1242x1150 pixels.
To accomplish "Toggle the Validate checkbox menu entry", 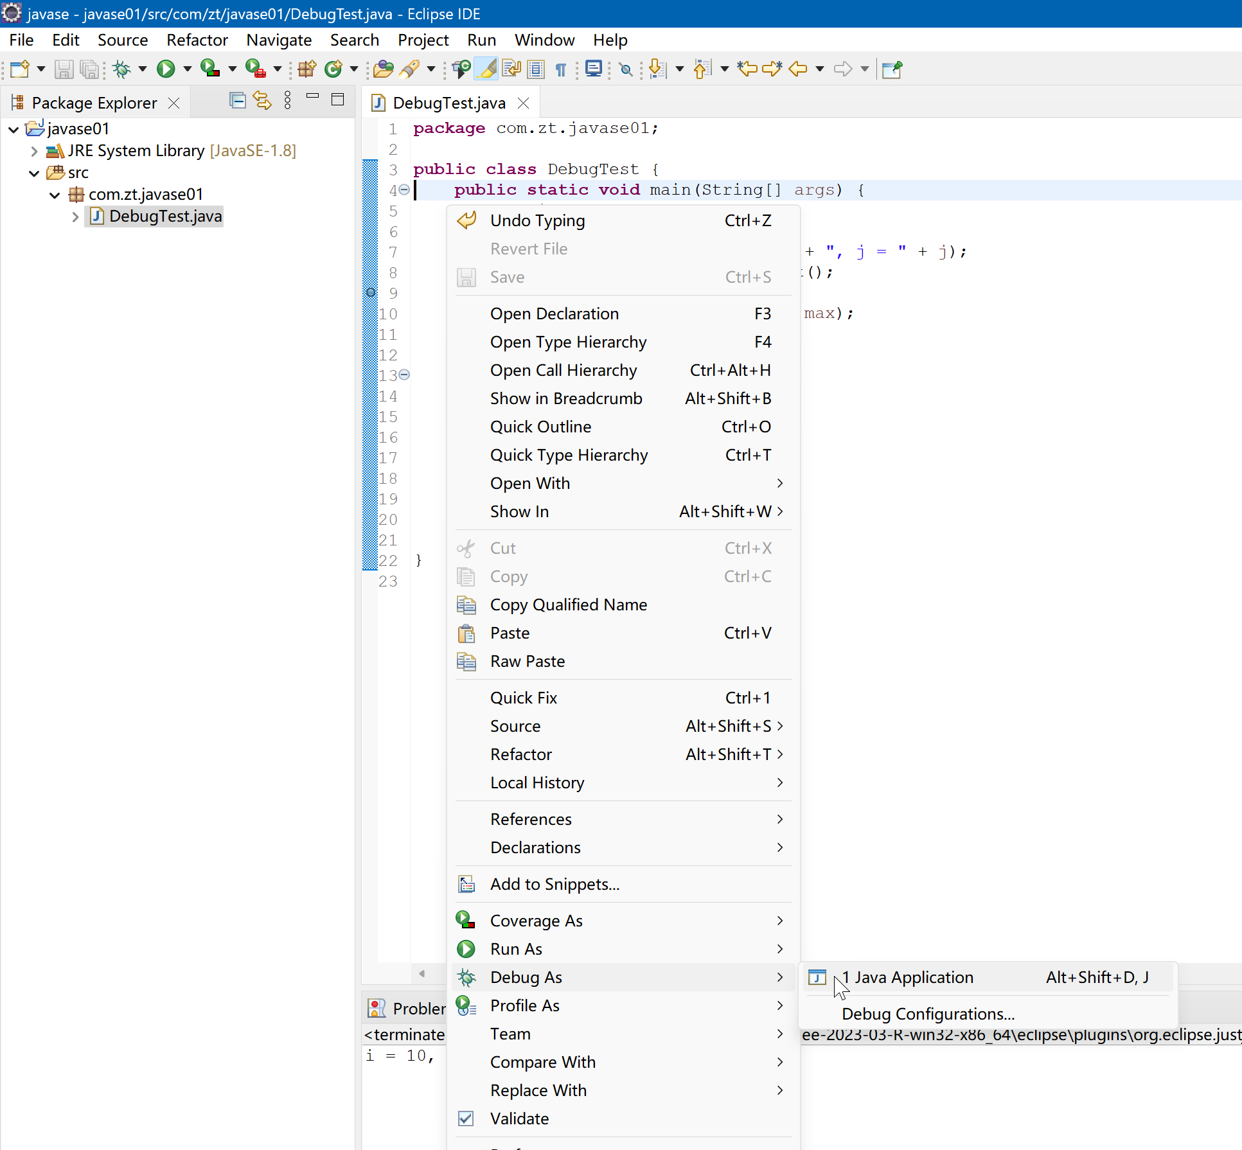I will point(519,1119).
